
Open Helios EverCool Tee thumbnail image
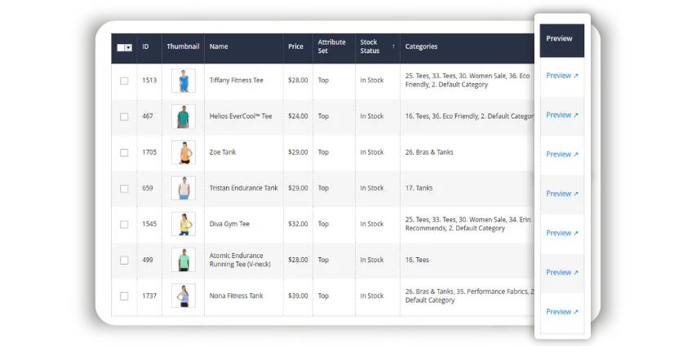pyautogui.click(x=184, y=116)
